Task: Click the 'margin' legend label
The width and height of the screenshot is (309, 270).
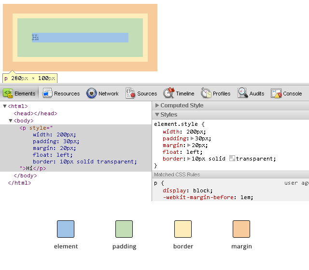Action: 241,246
